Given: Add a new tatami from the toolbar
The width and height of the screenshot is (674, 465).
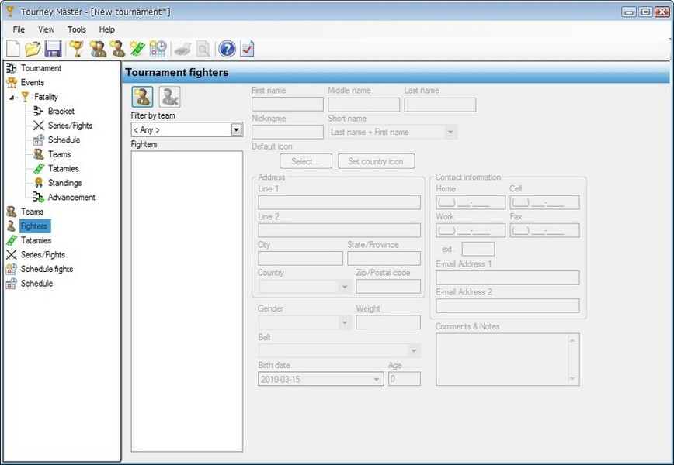Looking at the screenshot, I should 137,49.
